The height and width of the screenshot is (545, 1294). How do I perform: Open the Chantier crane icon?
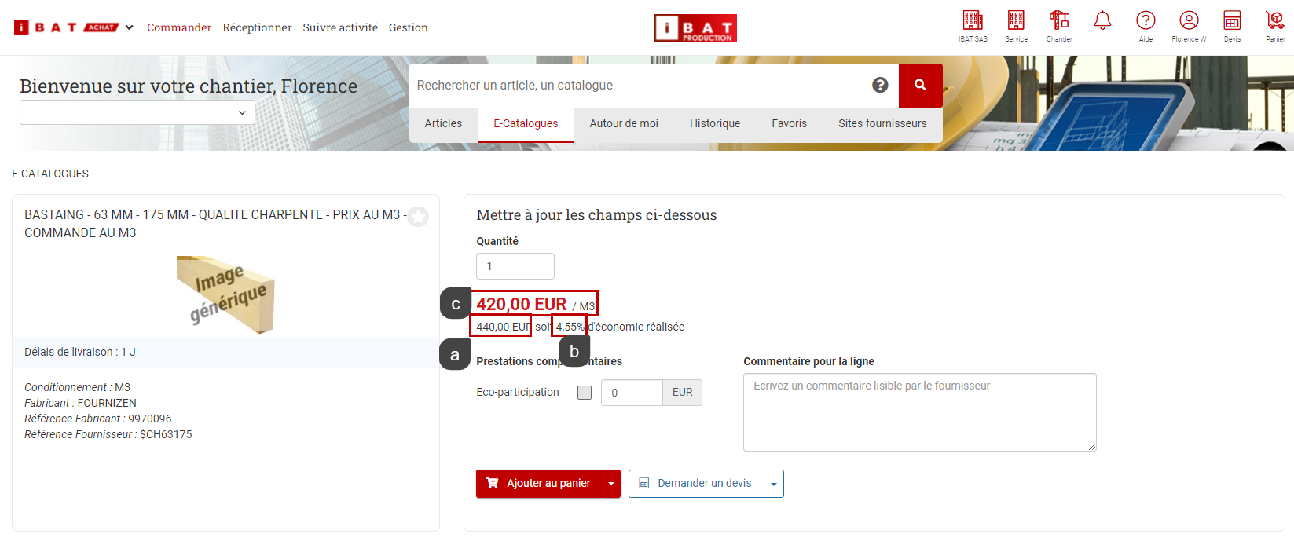pyautogui.click(x=1059, y=21)
